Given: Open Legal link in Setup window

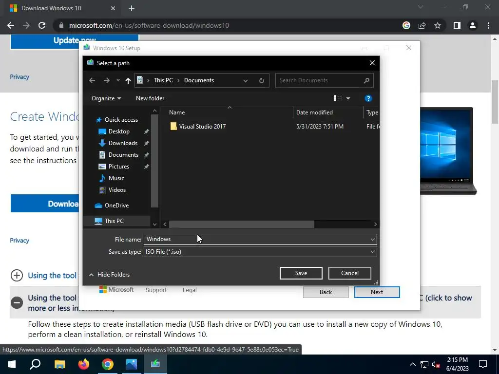Looking at the screenshot, I should [x=190, y=290].
